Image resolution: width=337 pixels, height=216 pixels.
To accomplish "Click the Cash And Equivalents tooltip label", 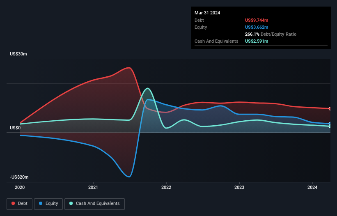I will tap(216, 41).
